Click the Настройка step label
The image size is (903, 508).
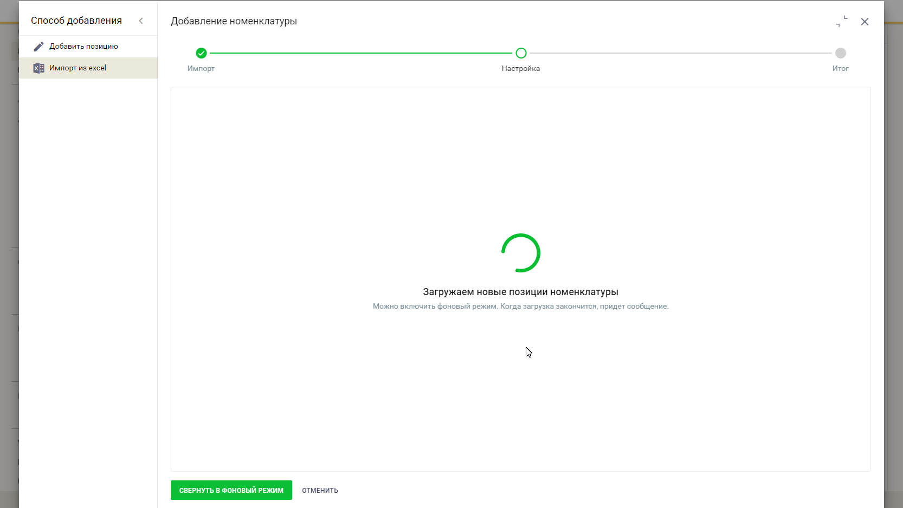point(521,69)
